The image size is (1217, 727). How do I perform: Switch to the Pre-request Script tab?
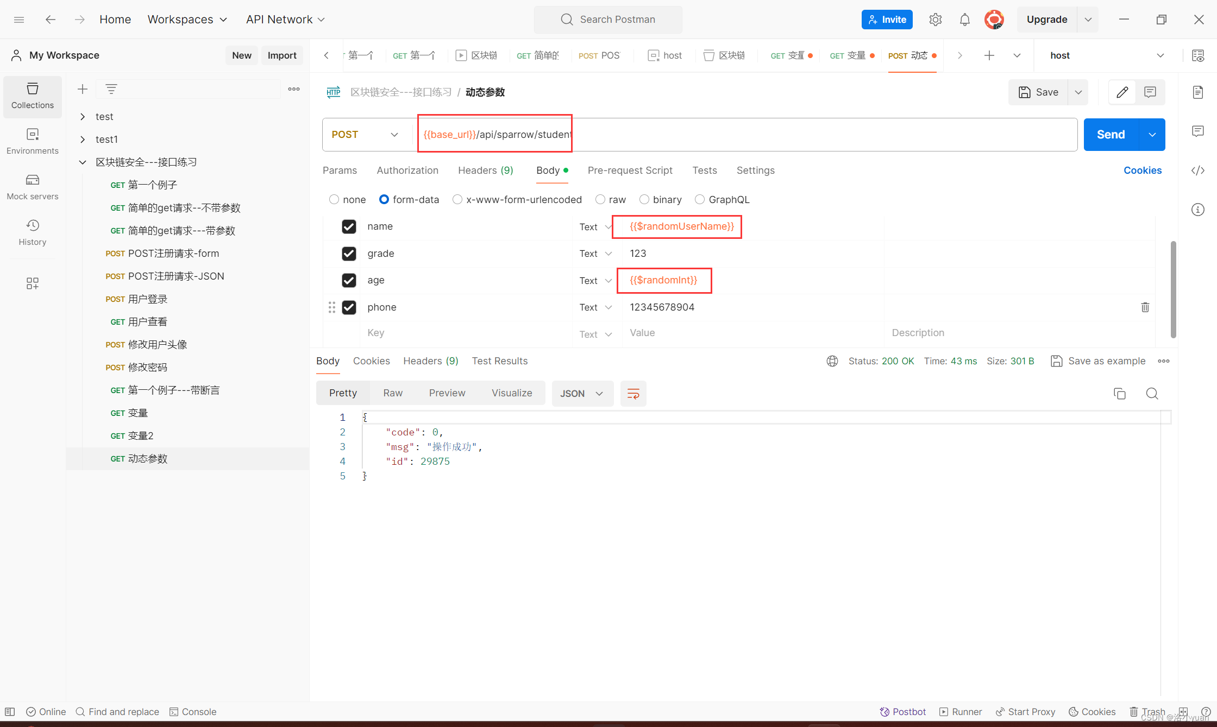630,170
